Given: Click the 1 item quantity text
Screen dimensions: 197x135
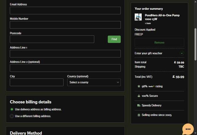Looking at the screenshot, I should (x=148, y=23).
